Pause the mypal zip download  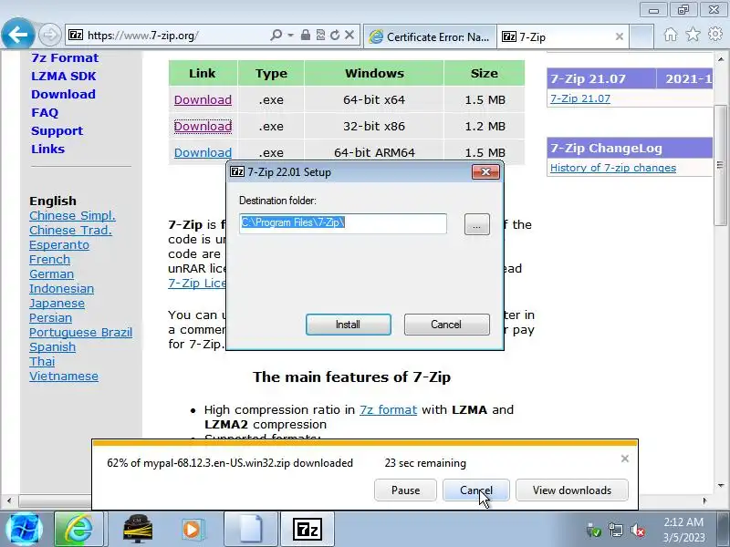pyautogui.click(x=405, y=490)
